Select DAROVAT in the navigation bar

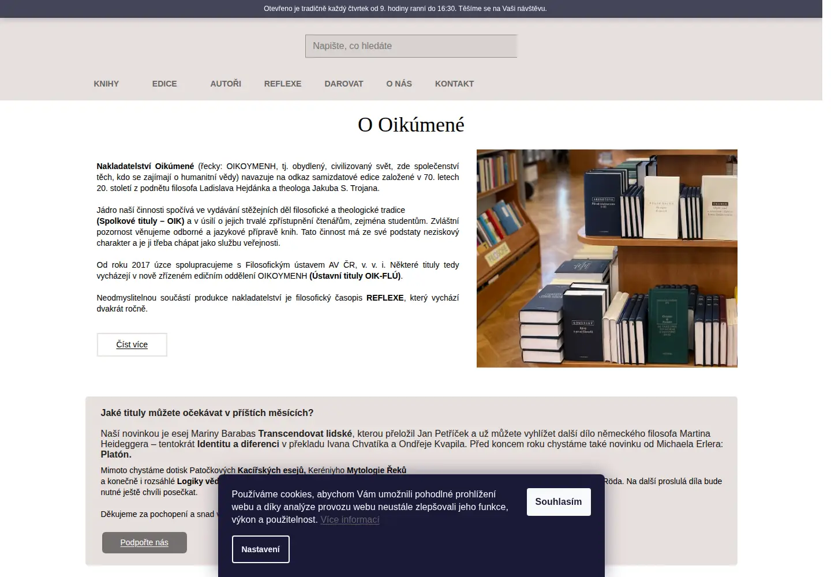click(x=344, y=84)
